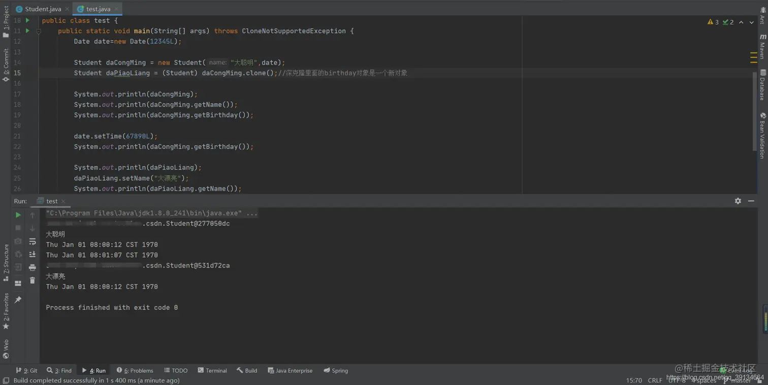Click the Restore Layout icon in Run panel
Screen dimensions: 768x385
pos(18,283)
